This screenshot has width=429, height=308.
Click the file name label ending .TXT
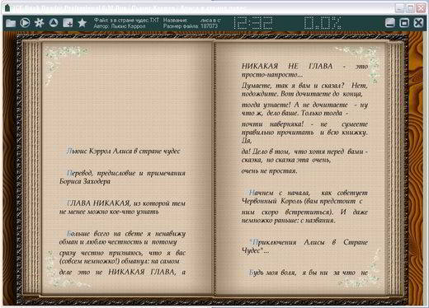[x=126, y=20]
